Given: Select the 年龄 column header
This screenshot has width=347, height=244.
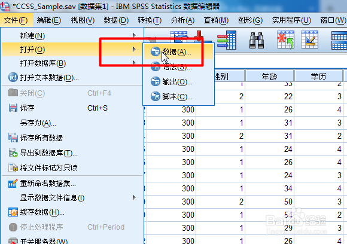Looking at the screenshot, I should (x=270, y=77).
